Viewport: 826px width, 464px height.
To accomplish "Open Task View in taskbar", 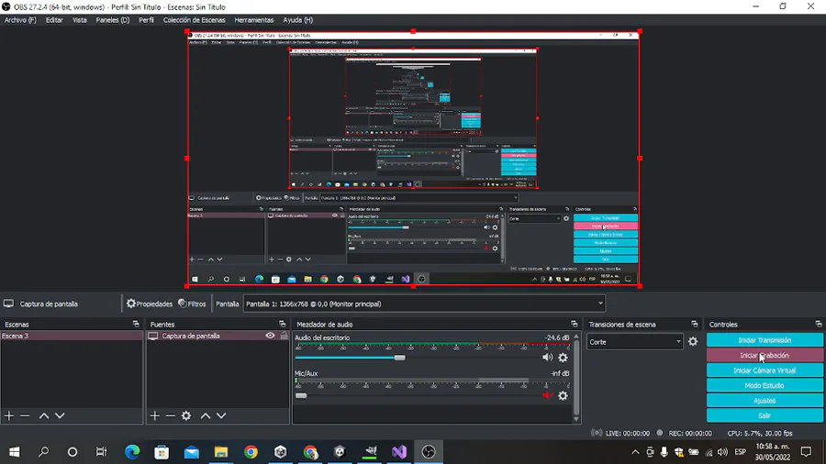I will point(101,452).
